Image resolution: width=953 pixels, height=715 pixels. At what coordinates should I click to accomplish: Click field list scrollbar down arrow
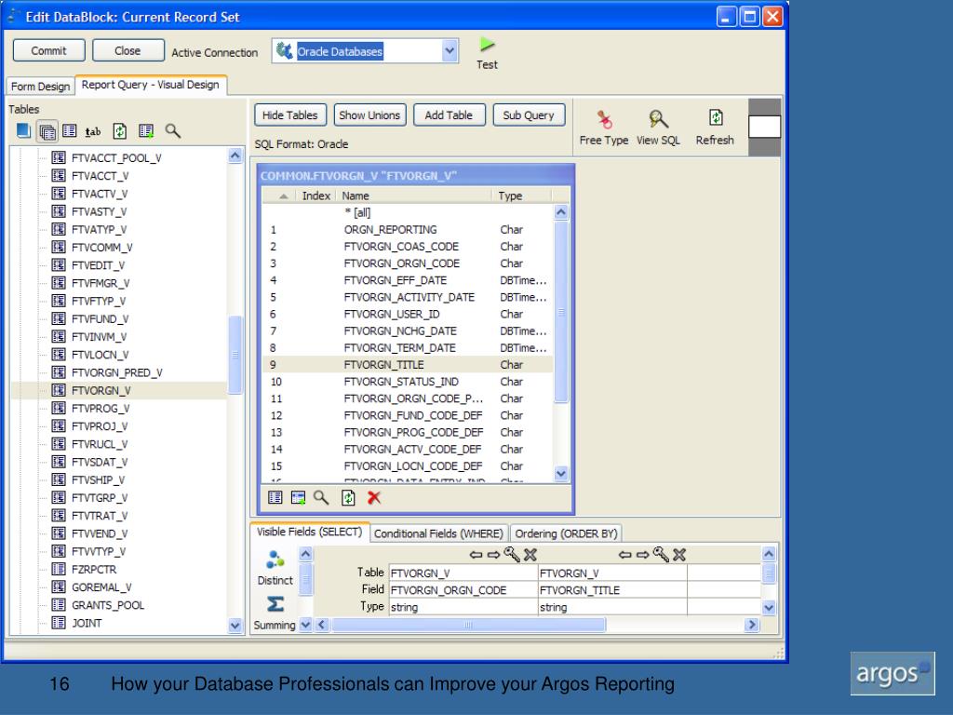point(561,474)
